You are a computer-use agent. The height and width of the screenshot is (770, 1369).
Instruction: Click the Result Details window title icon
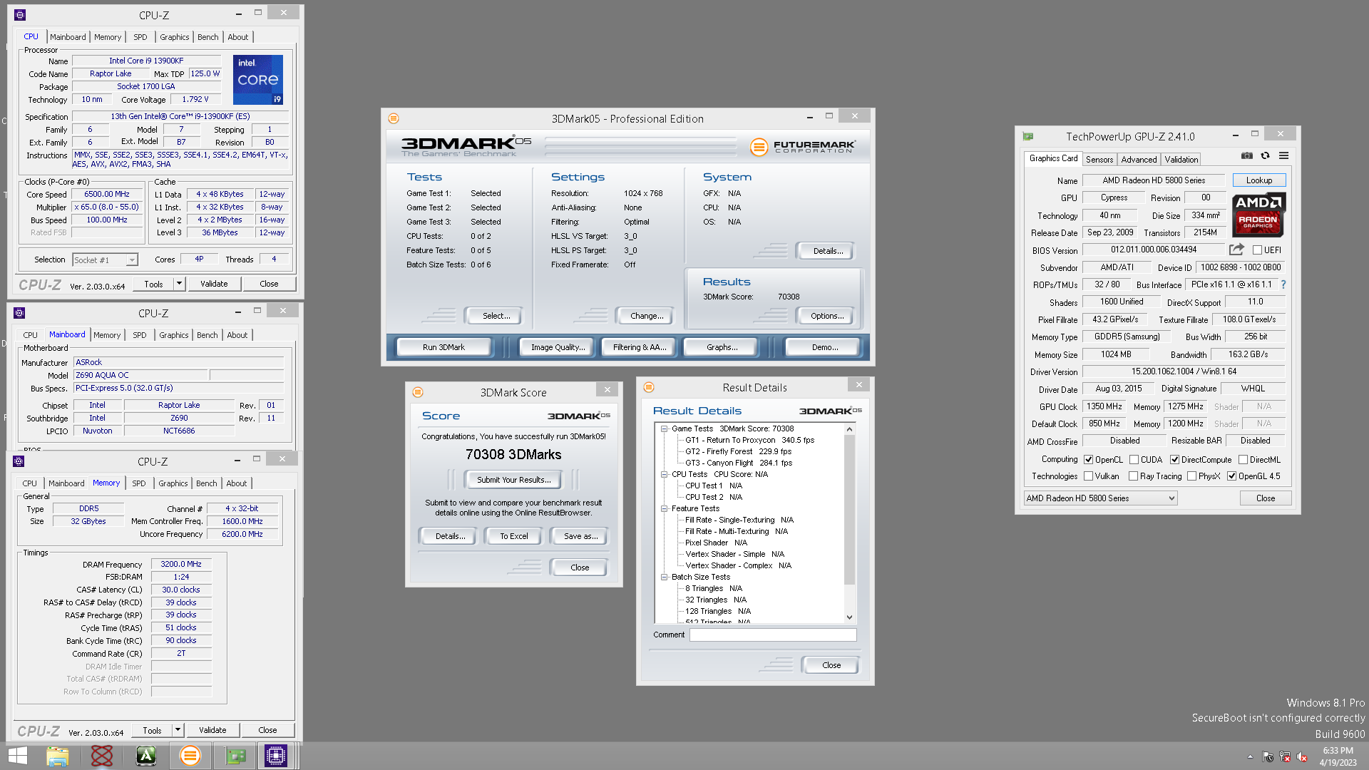pyautogui.click(x=649, y=387)
